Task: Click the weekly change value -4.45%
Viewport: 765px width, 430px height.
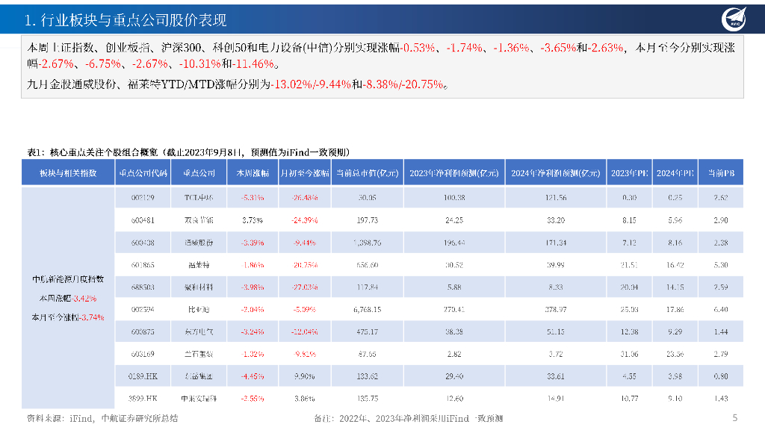Action: (x=253, y=376)
